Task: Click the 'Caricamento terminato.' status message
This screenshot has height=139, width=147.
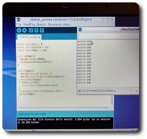Action: tap(32, 114)
